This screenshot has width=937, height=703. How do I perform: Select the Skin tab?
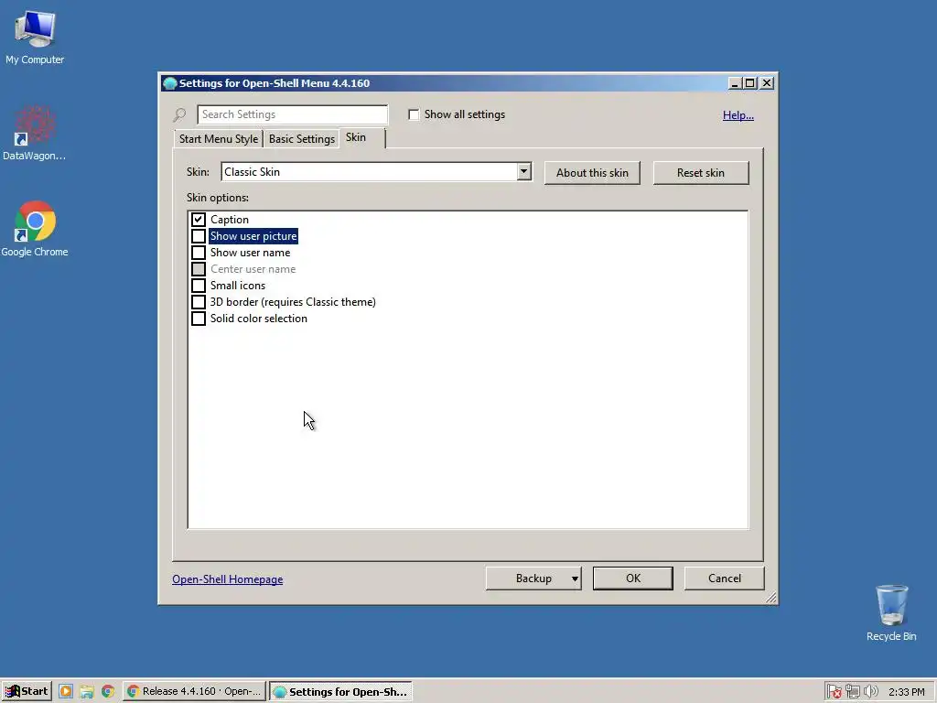coord(361,137)
